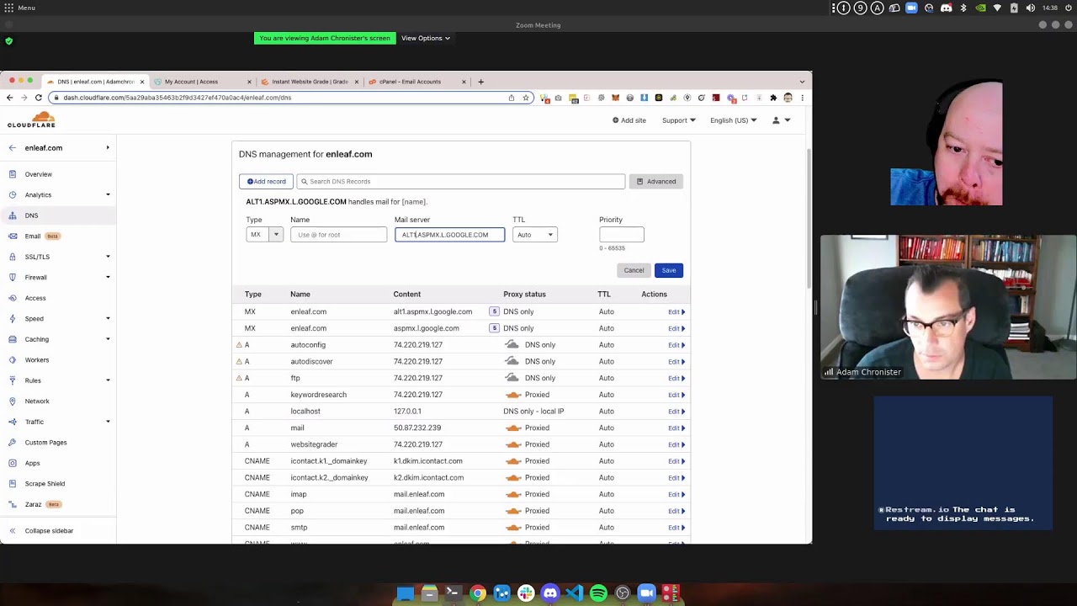Toggle proxy cloud for mail A record
The height and width of the screenshot is (606, 1077).
(x=512, y=428)
